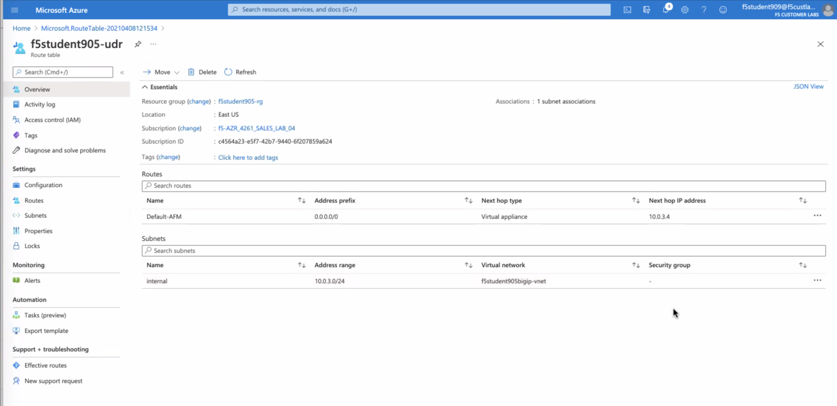Open the Directory and subscription filter icon
This screenshot has width=837, height=406.
(647, 10)
